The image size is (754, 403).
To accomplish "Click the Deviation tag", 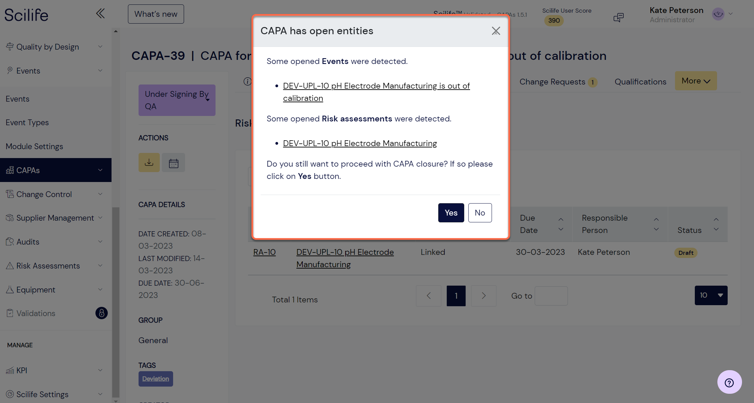I will point(156,379).
